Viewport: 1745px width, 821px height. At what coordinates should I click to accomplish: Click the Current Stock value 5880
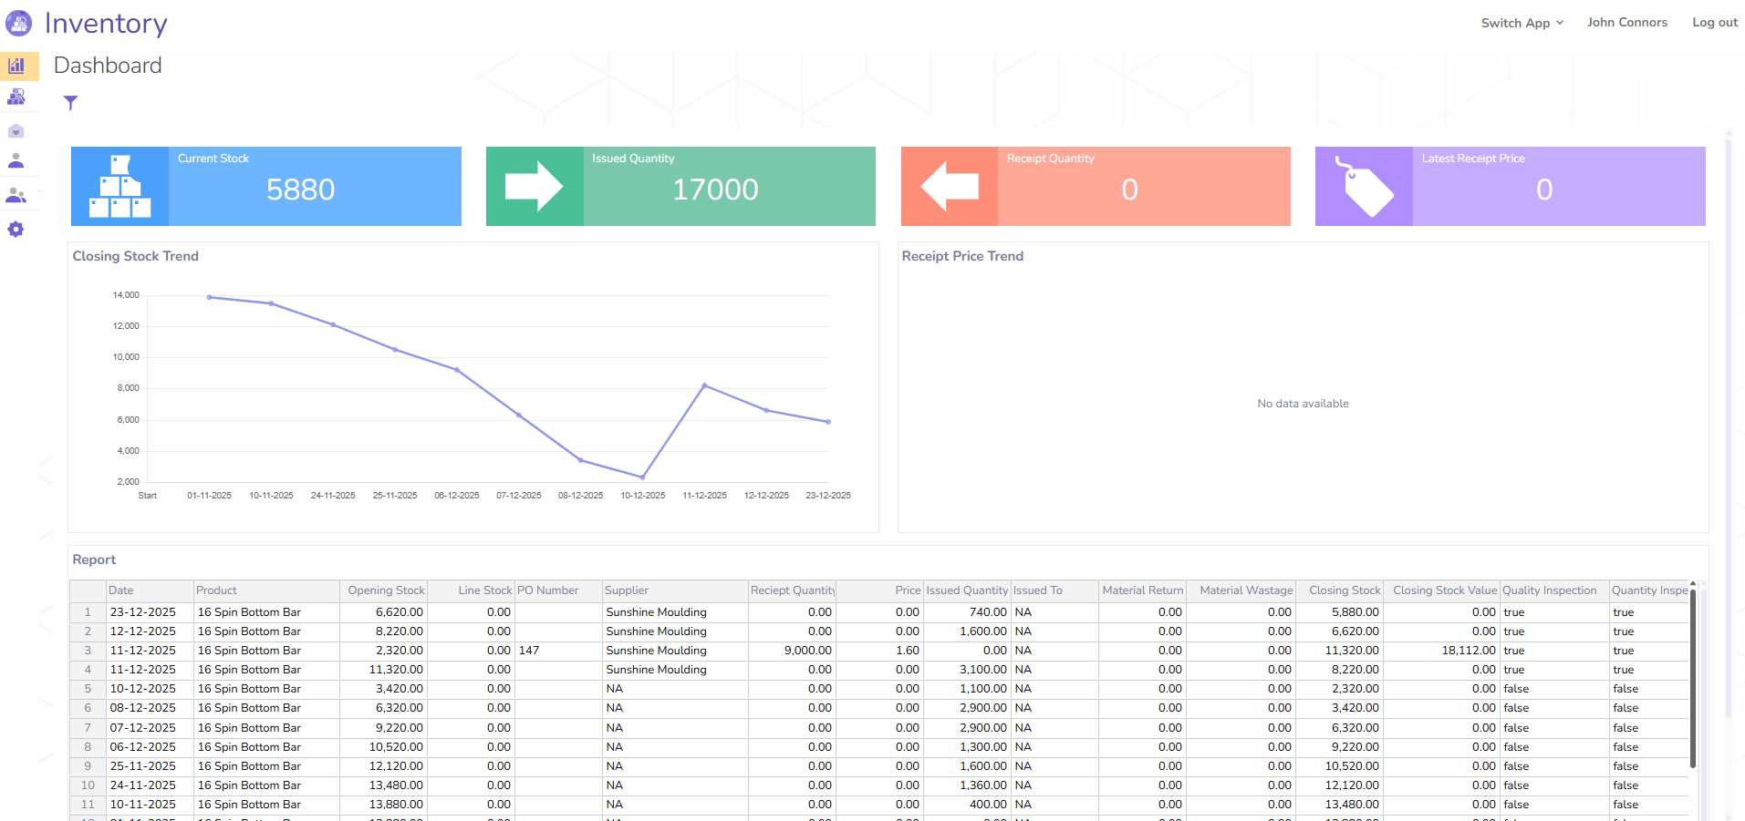click(x=300, y=190)
